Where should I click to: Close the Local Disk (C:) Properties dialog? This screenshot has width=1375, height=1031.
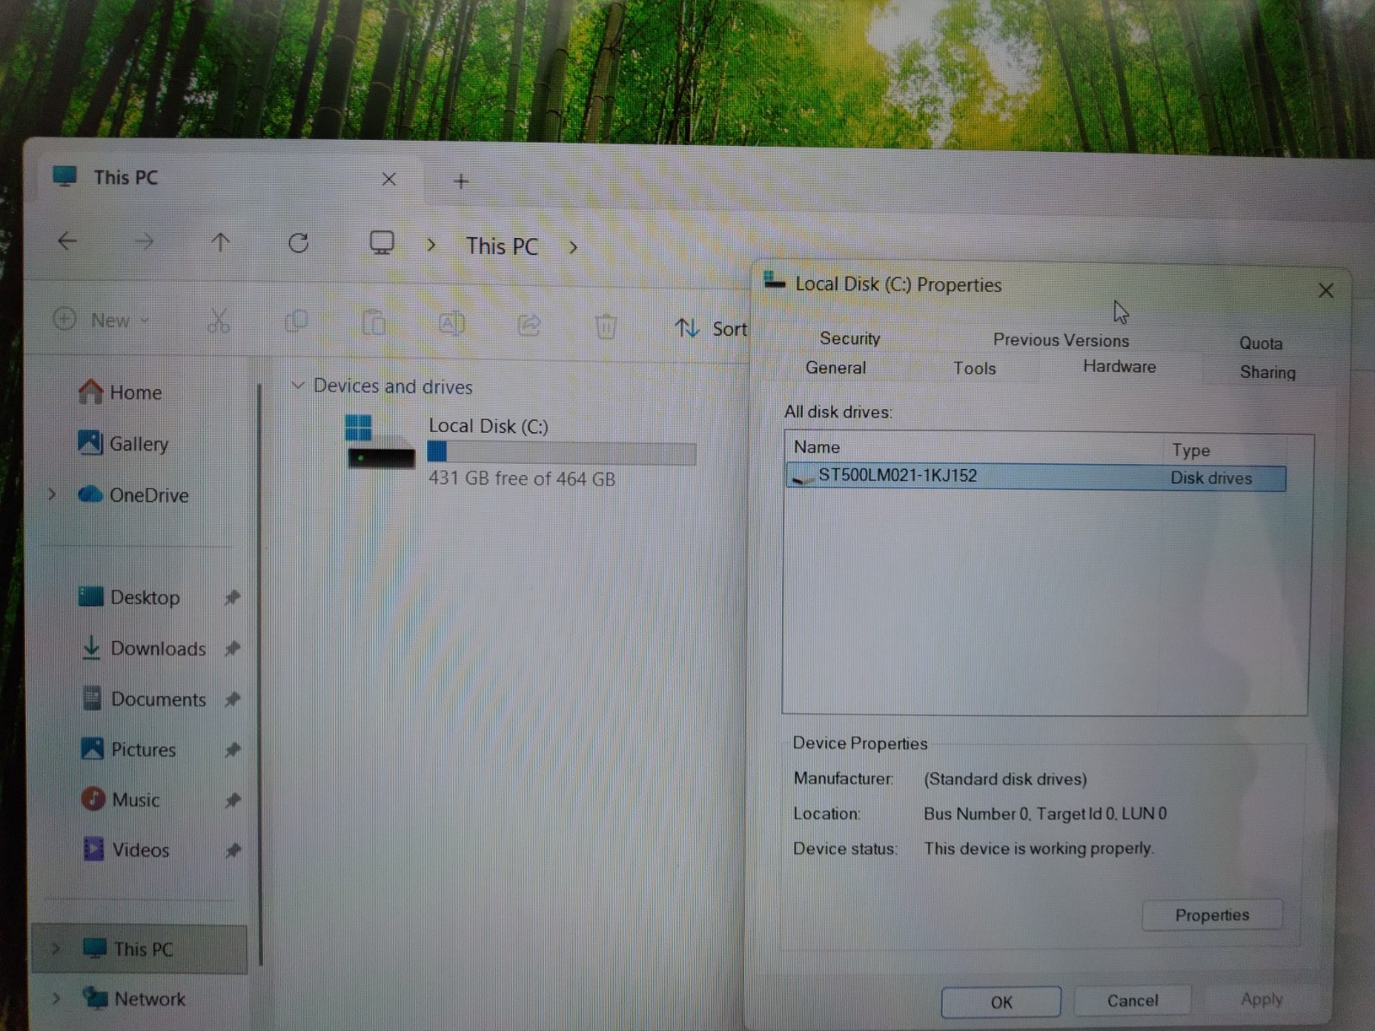coord(1325,290)
